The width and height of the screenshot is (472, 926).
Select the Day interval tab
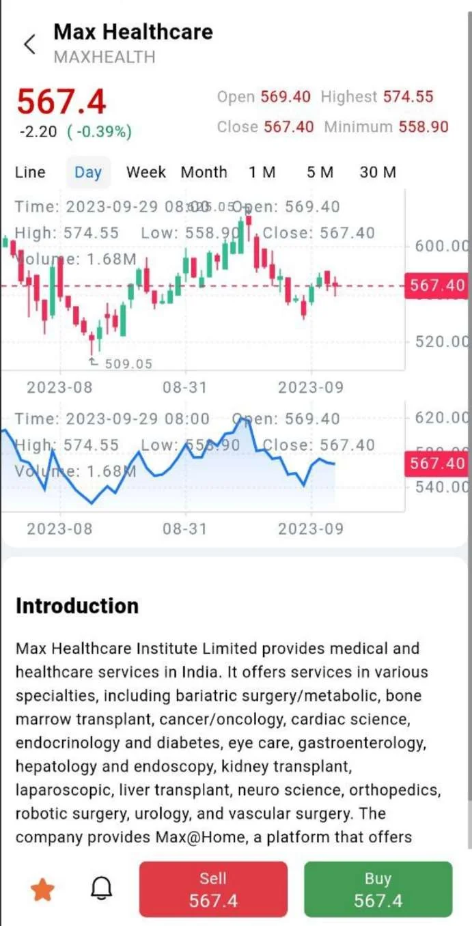click(x=88, y=172)
